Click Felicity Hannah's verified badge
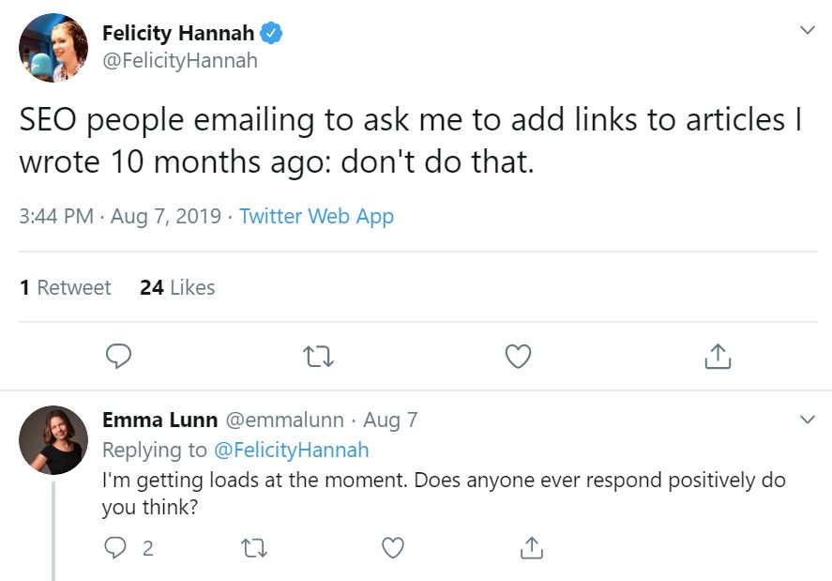832x581 pixels. [x=271, y=33]
